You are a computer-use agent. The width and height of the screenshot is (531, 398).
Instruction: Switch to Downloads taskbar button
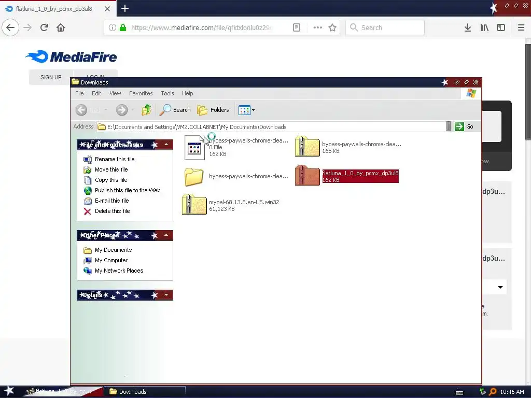pyautogui.click(x=145, y=392)
